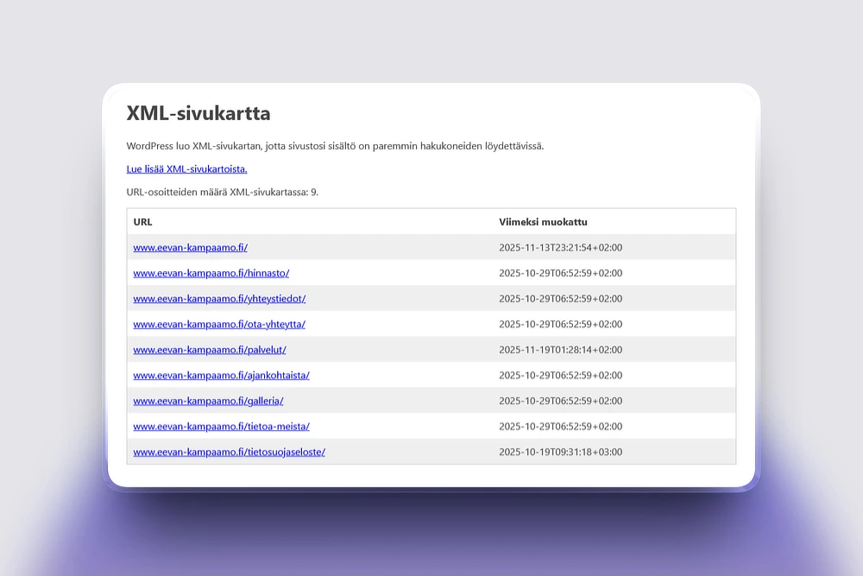This screenshot has width=863, height=576.
Task: Click the modified date in the galleria row
Action: pos(561,401)
